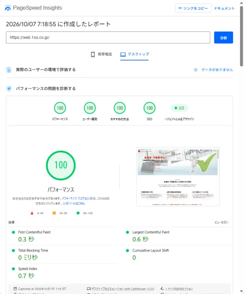Click the Total Blocking Time metric label
The width and height of the screenshot is (244, 294).
[33, 251]
